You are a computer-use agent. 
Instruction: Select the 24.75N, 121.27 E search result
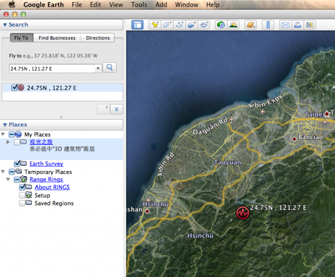pos(62,88)
